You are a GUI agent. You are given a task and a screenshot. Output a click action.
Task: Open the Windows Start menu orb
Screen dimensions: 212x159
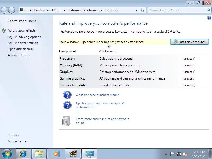pyautogui.click(x=7, y=154)
